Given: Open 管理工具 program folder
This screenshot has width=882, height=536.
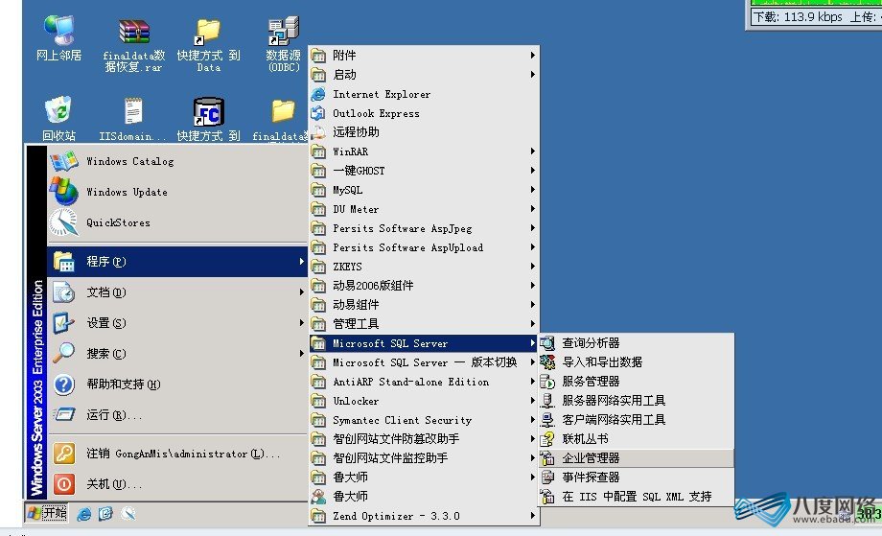Looking at the screenshot, I should pos(424,323).
